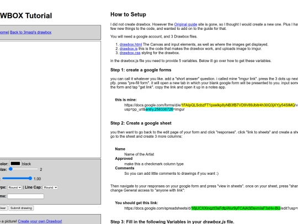Click the Submit drawing button
The image size is (298, 224).
(21, 208)
